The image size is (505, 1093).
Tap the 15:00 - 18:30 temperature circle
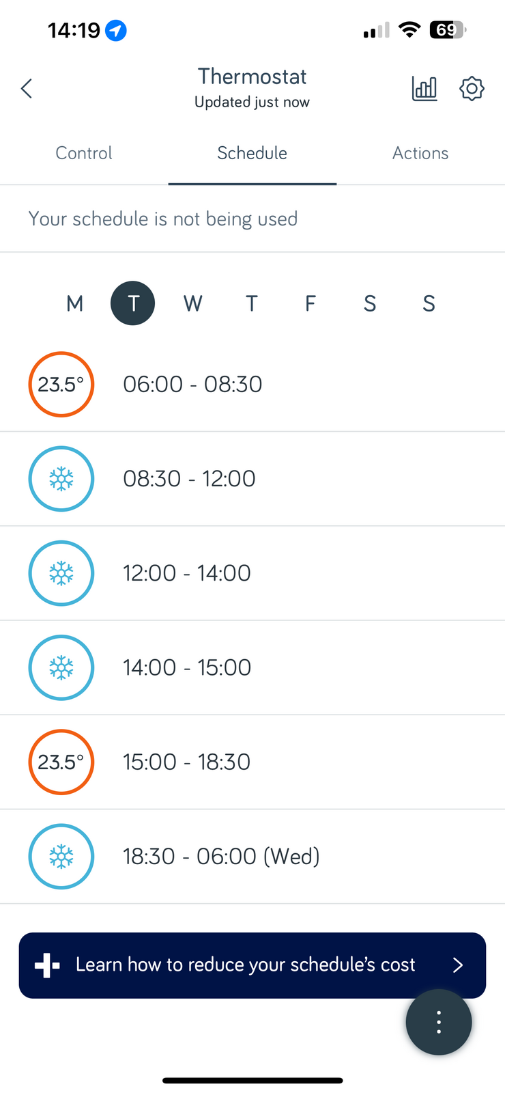pyautogui.click(x=61, y=762)
